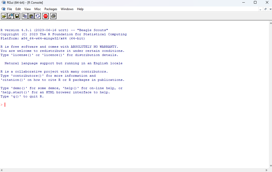Open the Help menu
Viewport: 272px width, 172px height.
[x=80, y=9]
